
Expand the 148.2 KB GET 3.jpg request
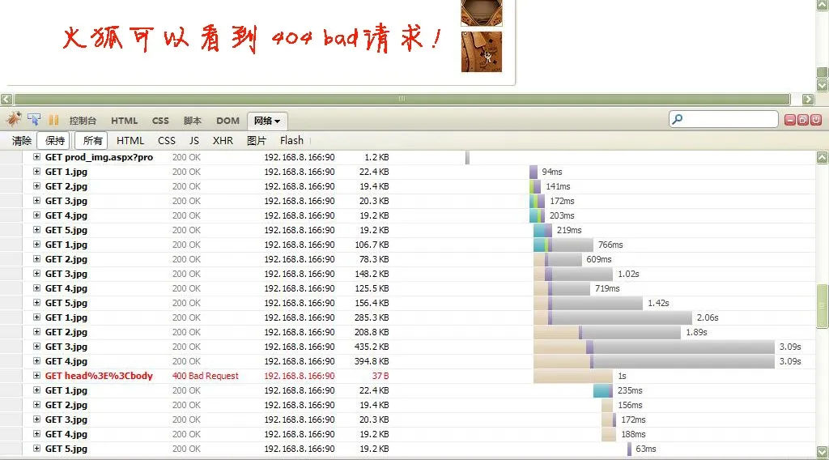[36, 274]
